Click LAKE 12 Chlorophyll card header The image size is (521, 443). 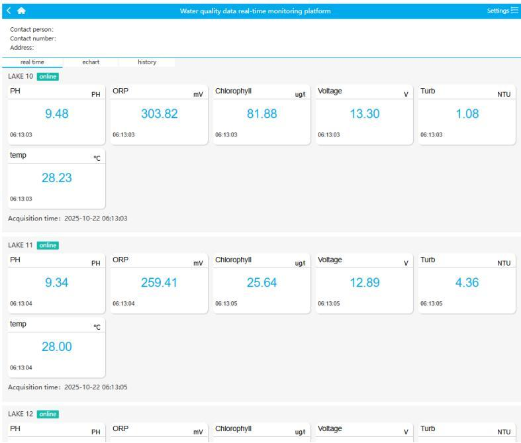pos(262,429)
